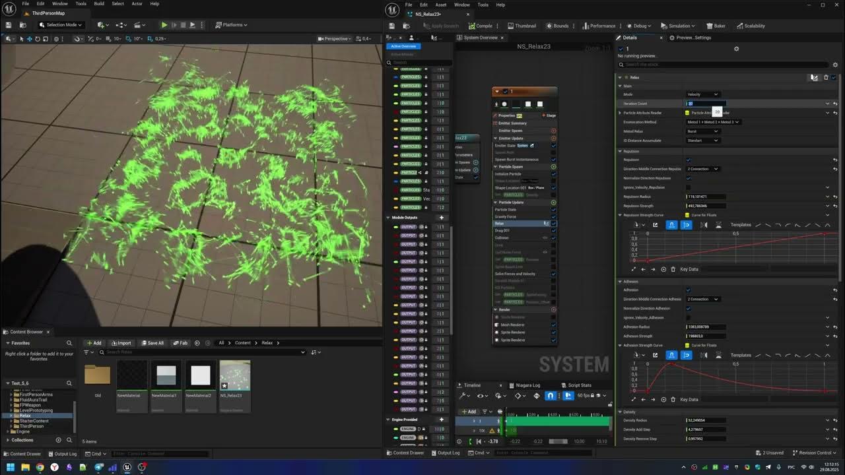Reset Iteration Count to default arrow
This screenshot has width=845, height=475.
coord(835,104)
